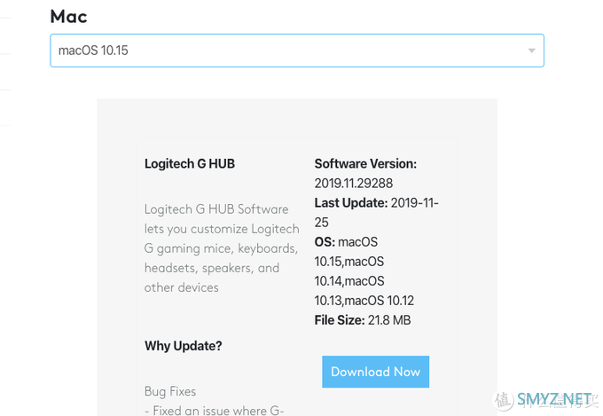Click the Download Now button
This screenshot has width=603, height=416.
click(375, 372)
